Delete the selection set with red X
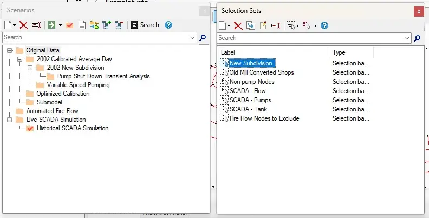The image size is (429, 218). click(x=238, y=26)
